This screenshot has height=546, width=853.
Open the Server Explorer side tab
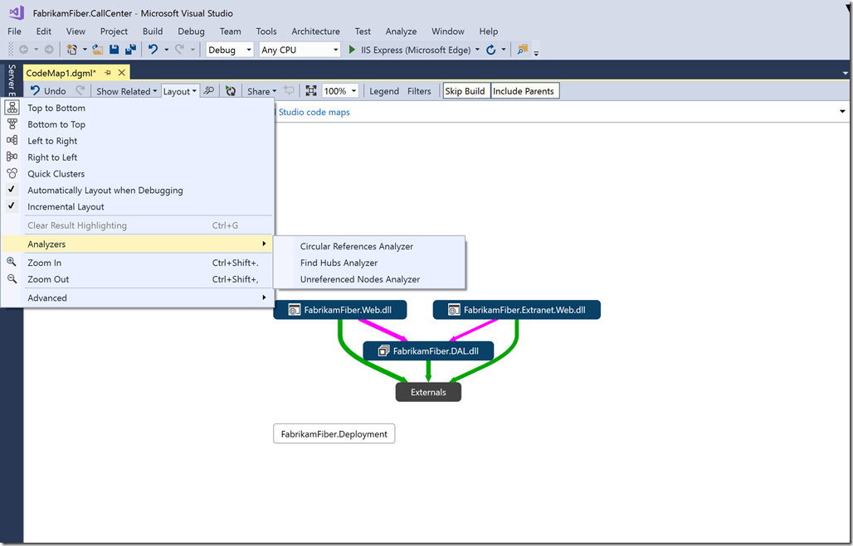12,80
